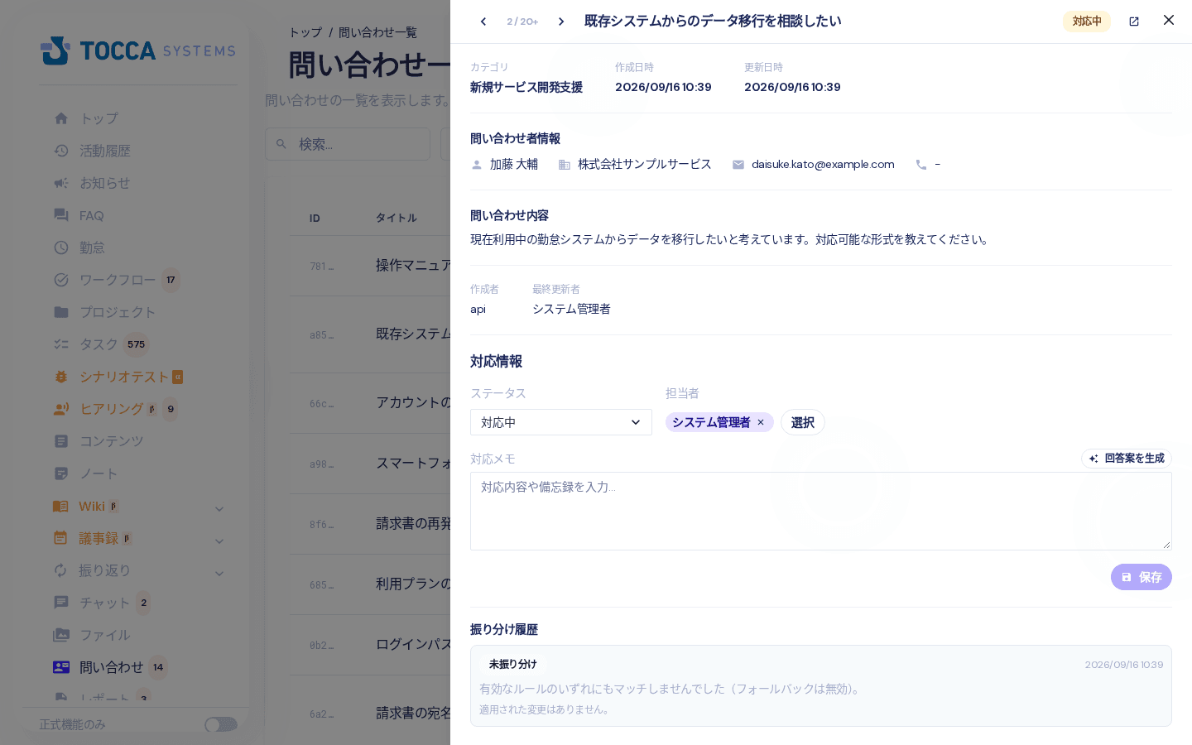Image resolution: width=1192 pixels, height=745 pixels.
Task: Click the ヒアリング icon in sidebar
Action: coord(61,409)
